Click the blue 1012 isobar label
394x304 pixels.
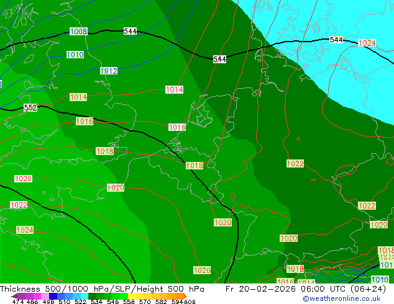point(109,71)
